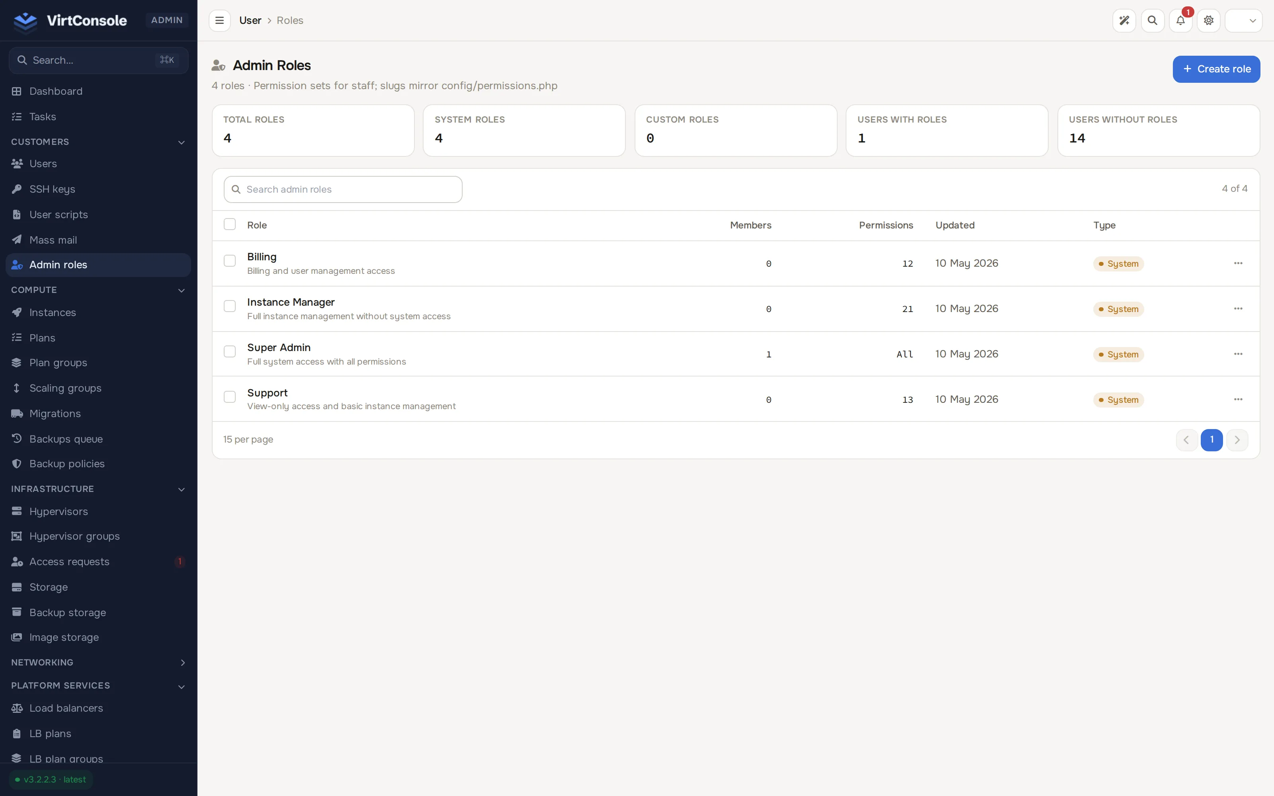Click the SSH keys key icon
1274x796 pixels.
click(17, 189)
